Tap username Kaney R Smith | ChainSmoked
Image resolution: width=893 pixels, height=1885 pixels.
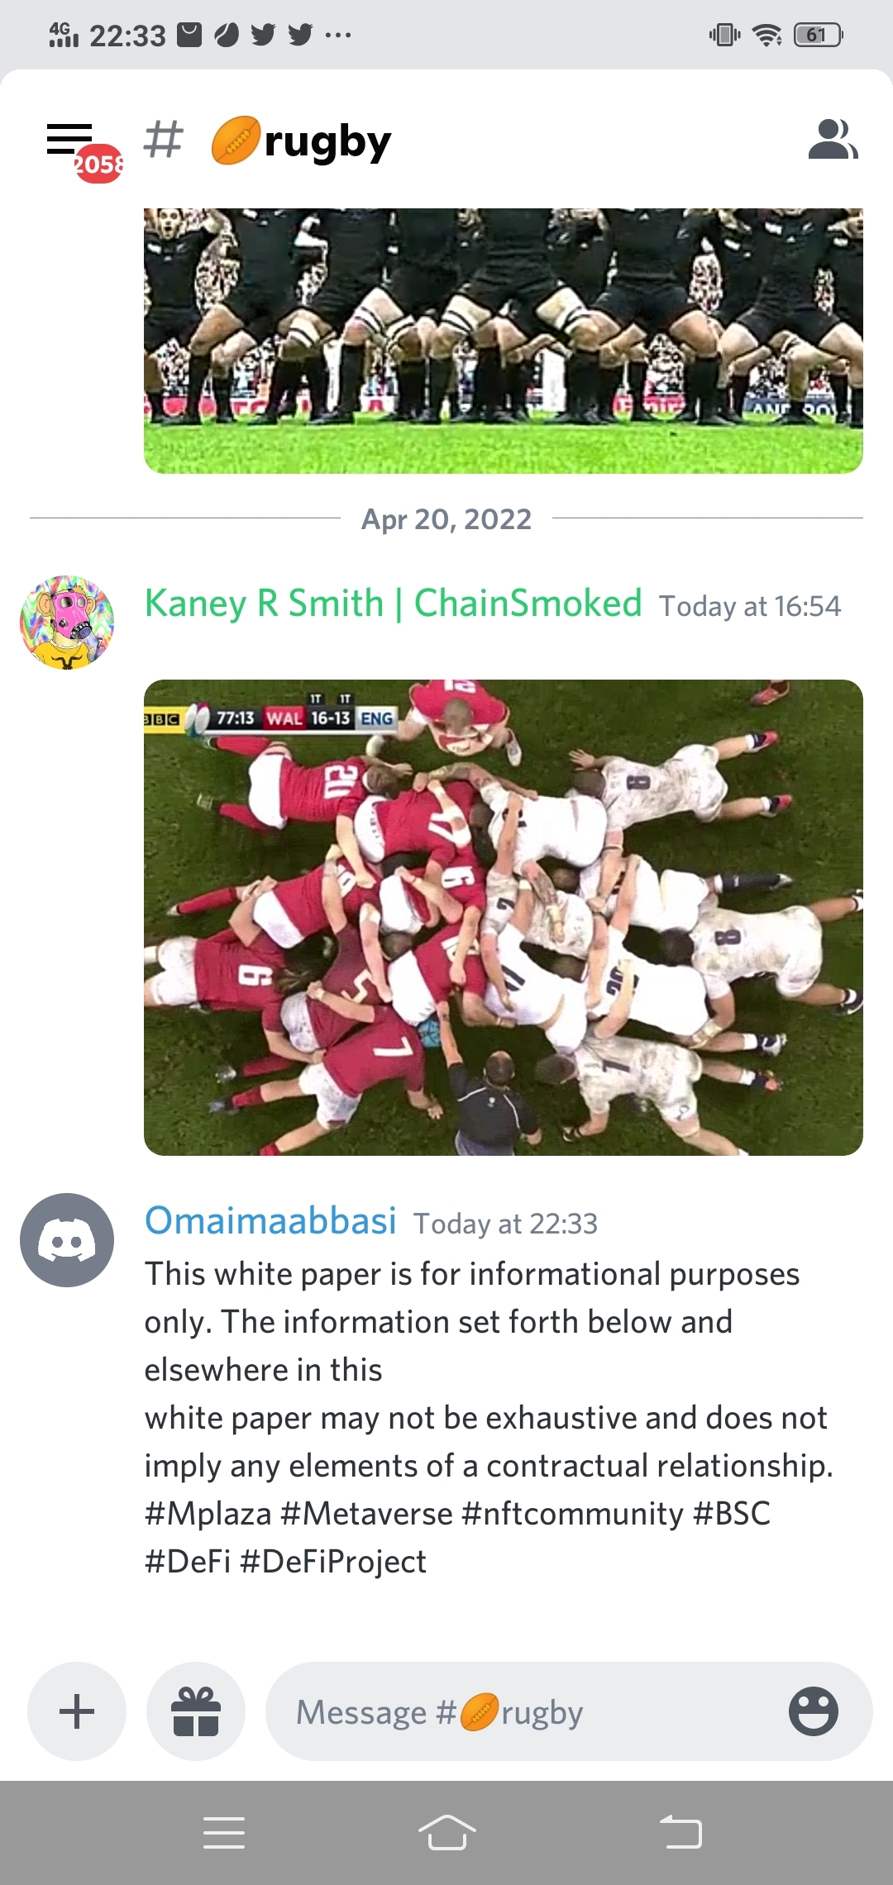coord(394,603)
